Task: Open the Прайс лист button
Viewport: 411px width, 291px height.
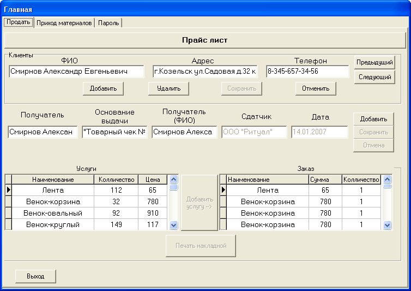Action: point(204,40)
